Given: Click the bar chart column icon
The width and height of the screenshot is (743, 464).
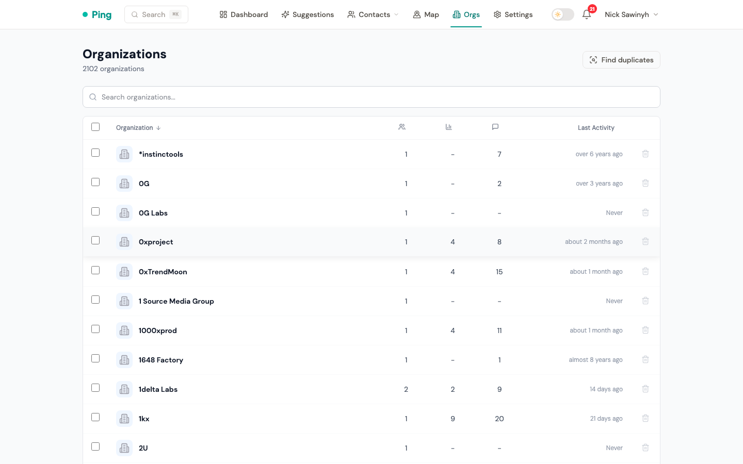Looking at the screenshot, I should tap(449, 127).
